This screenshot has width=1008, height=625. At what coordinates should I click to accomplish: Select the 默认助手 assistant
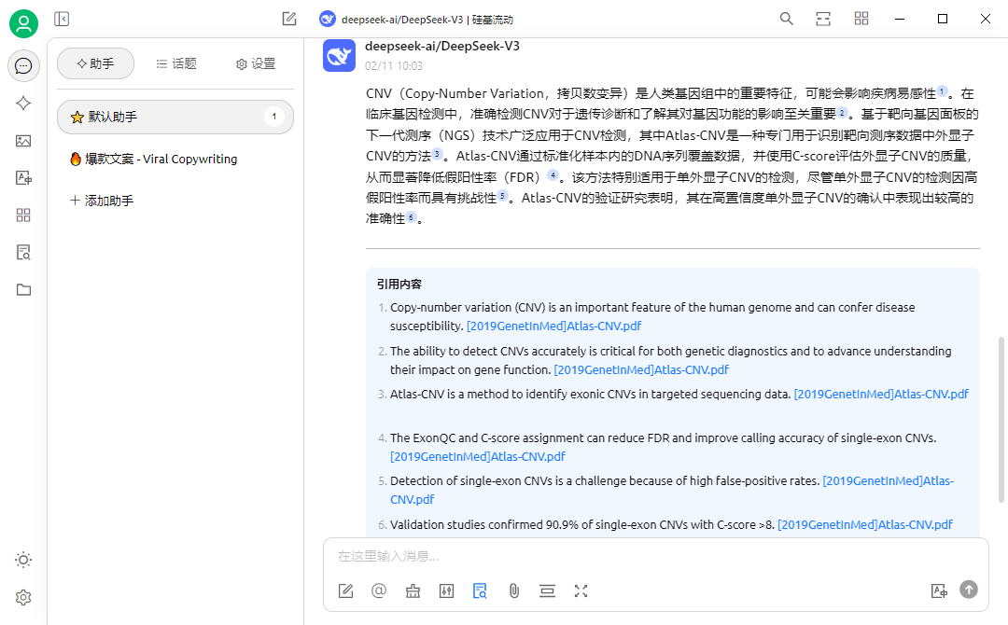point(175,117)
